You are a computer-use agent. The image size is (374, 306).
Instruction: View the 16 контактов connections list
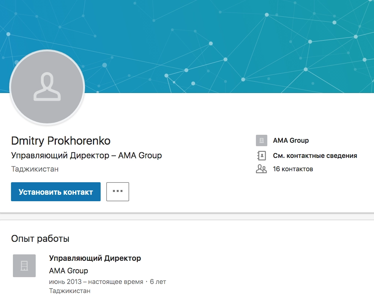point(293,169)
